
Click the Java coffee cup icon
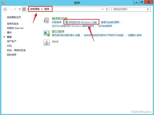point(47,43)
